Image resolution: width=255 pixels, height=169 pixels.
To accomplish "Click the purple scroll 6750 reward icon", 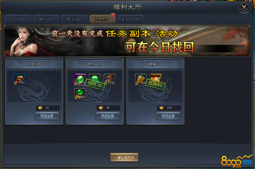I will (110, 80).
